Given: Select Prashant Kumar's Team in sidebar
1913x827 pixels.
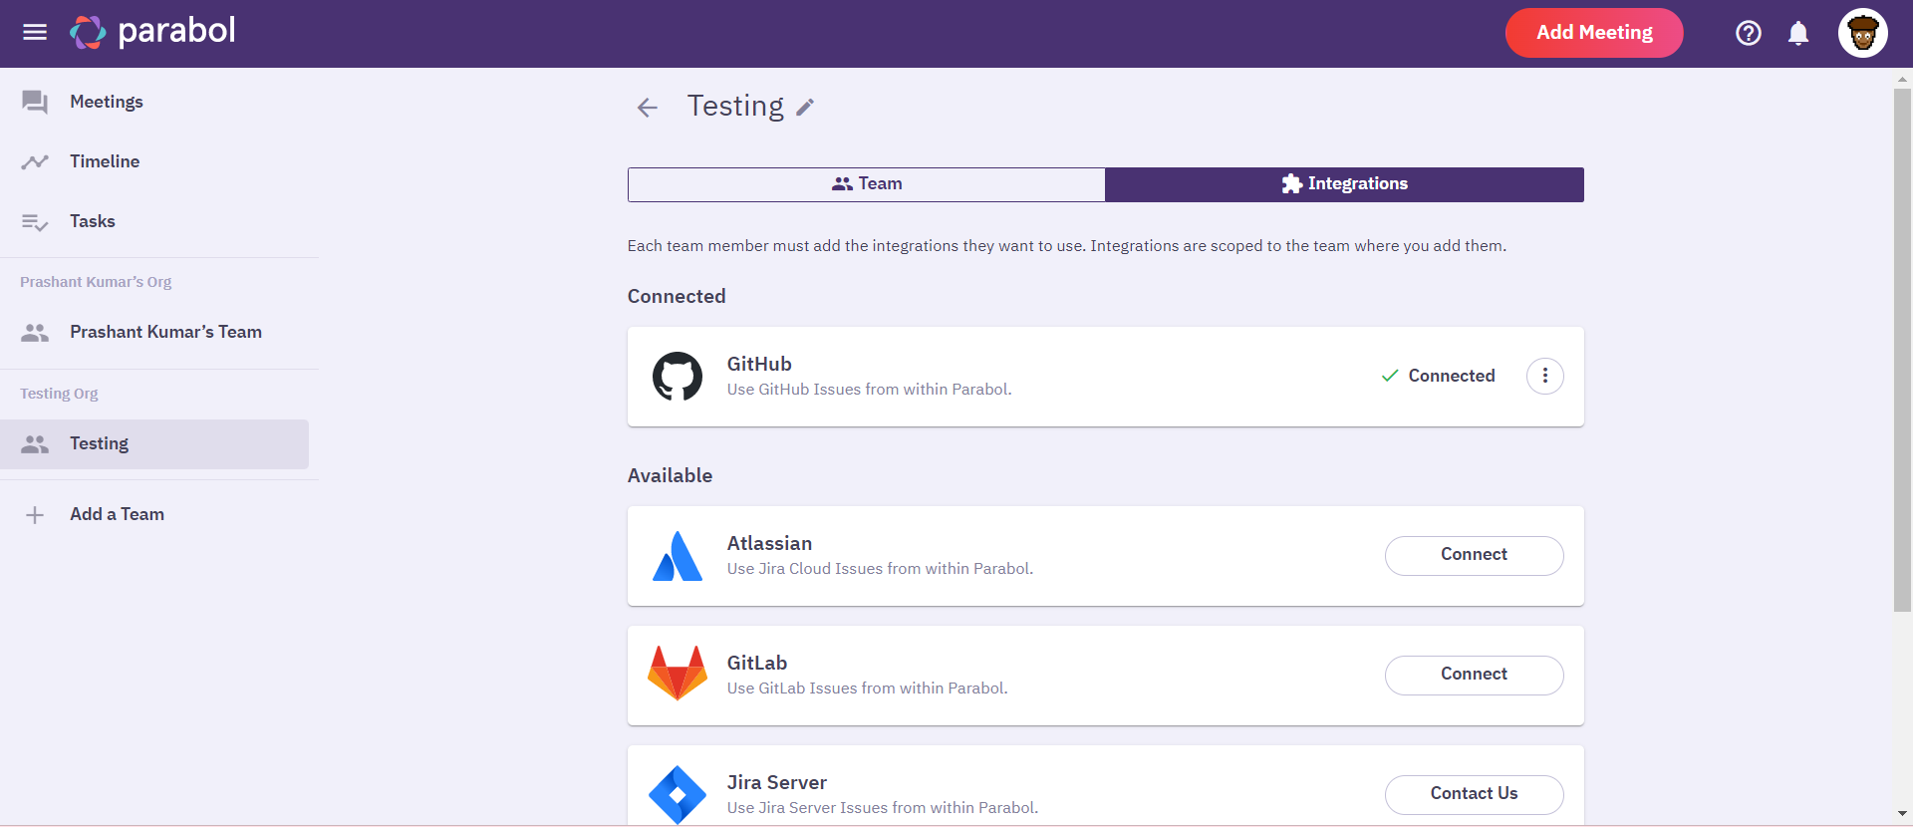Looking at the screenshot, I should coord(154,332).
